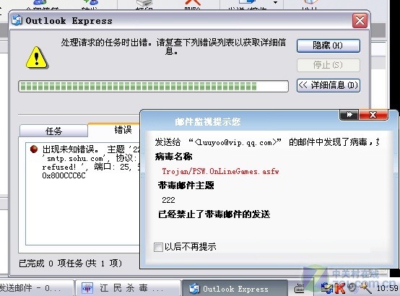
Task: Click 已经禁止了带毒邮件的发送 message
Action: pyautogui.click(x=214, y=214)
